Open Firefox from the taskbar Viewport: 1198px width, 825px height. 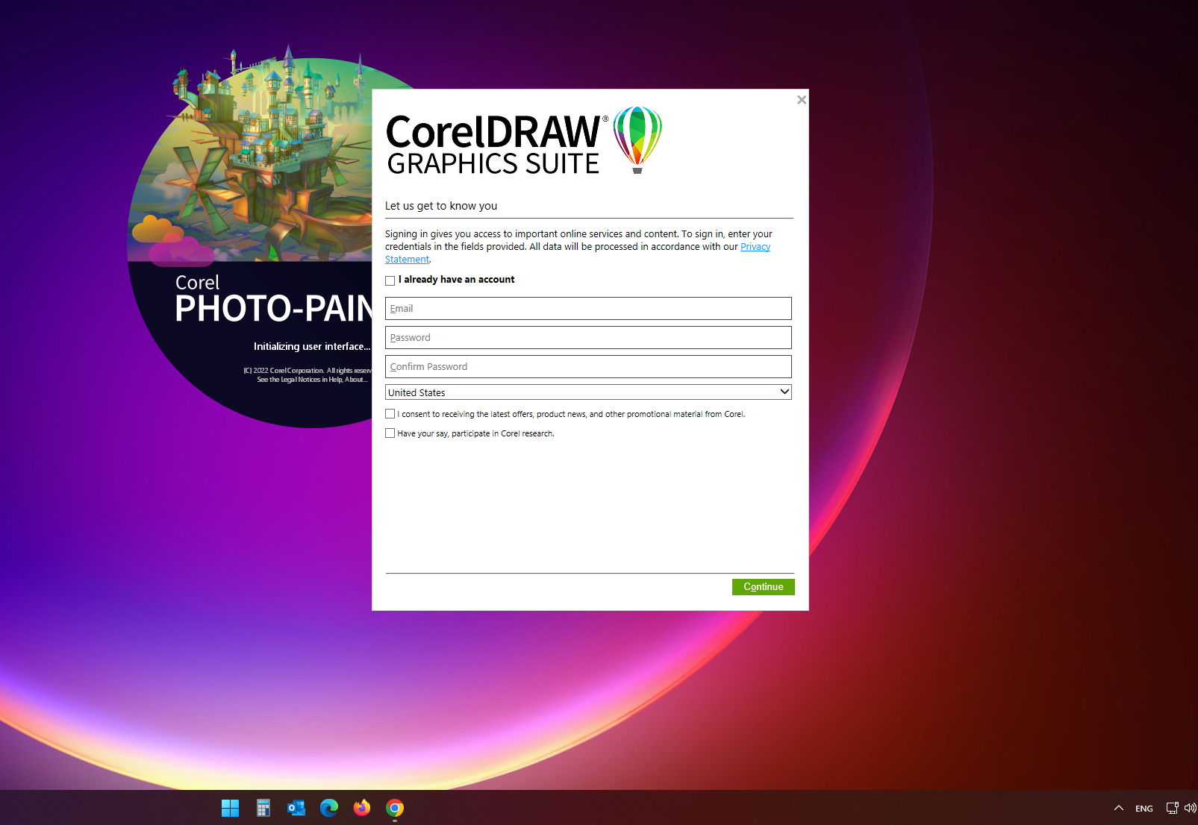362,808
